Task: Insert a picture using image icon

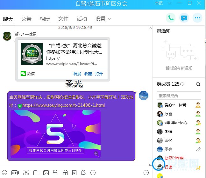Action: (x=46, y=173)
